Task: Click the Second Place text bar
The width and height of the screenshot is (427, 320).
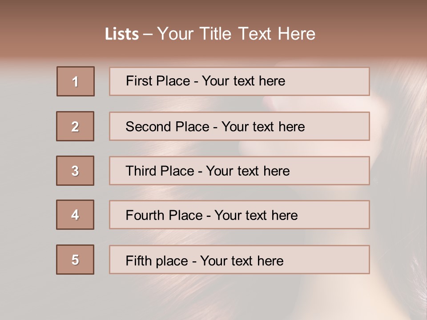Action: coord(239,126)
